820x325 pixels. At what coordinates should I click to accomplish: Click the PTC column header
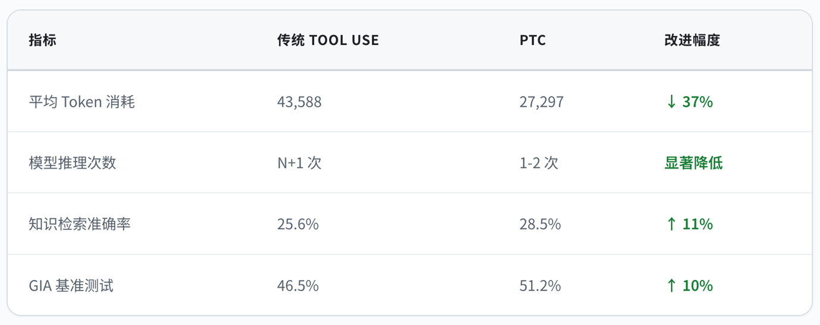(x=532, y=40)
